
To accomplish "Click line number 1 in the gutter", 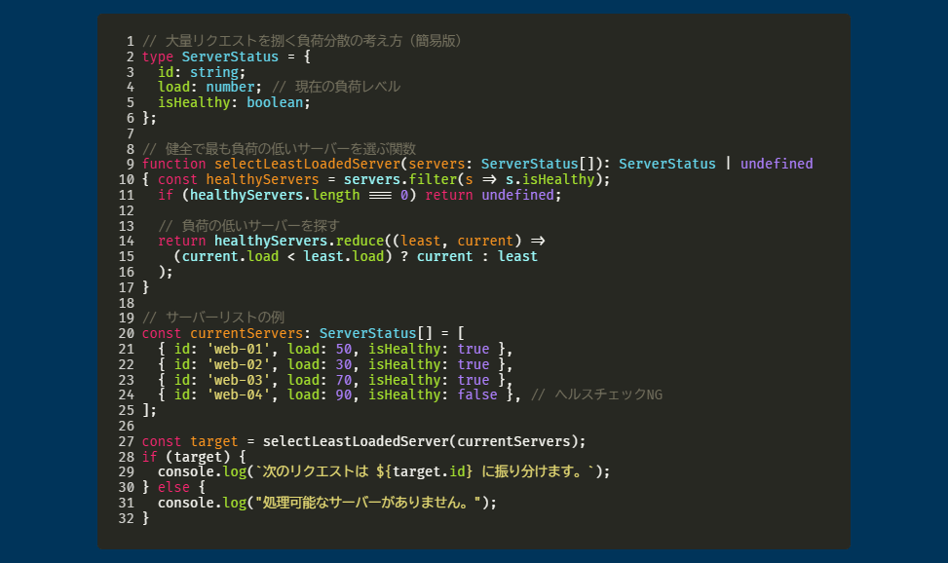I will tap(130, 41).
